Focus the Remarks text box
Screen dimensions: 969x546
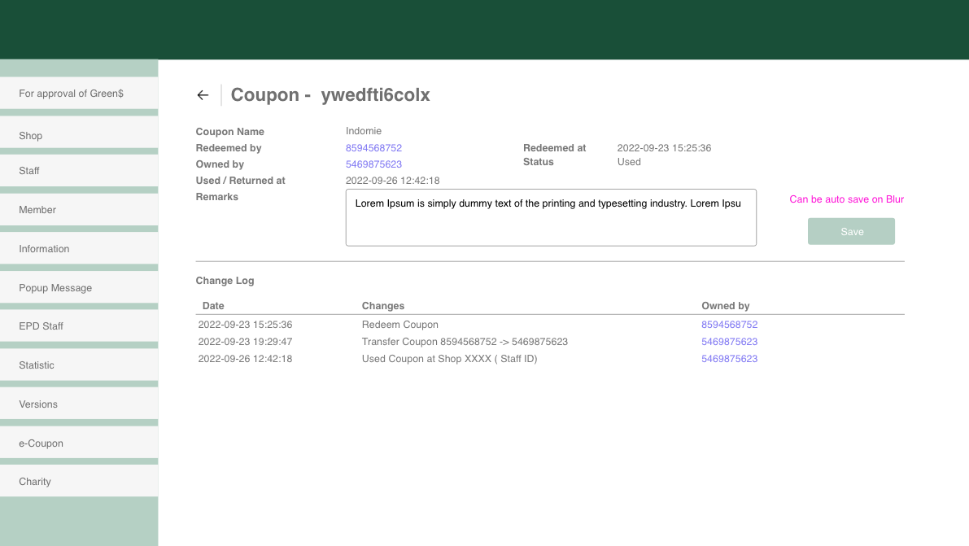(551, 218)
